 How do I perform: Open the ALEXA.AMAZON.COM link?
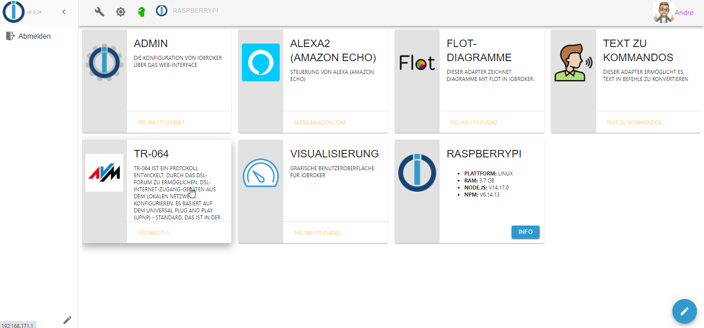[x=319, y=123]
